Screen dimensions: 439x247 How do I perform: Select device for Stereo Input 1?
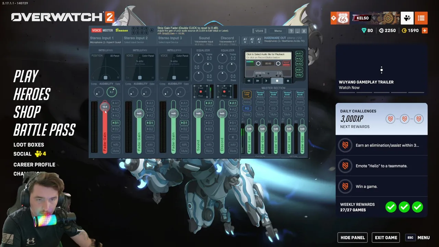tap(105, 42)
